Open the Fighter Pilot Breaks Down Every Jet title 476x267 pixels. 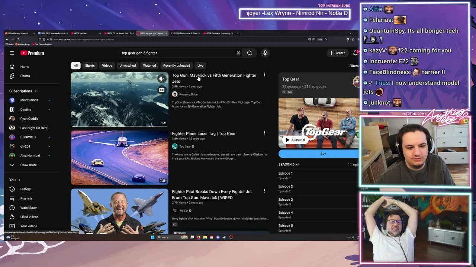(212, 195)
